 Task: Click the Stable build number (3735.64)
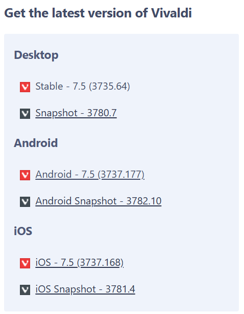click(x=109, y=86)
